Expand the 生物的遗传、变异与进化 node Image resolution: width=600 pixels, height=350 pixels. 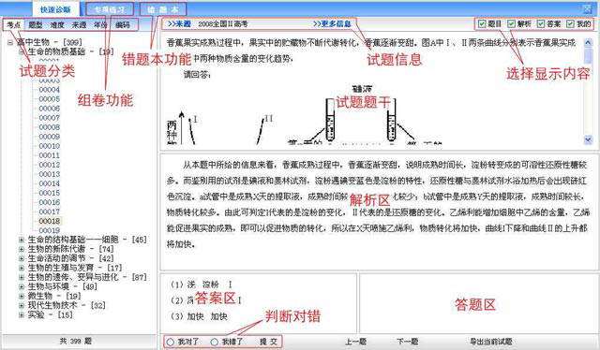point(22,277)
